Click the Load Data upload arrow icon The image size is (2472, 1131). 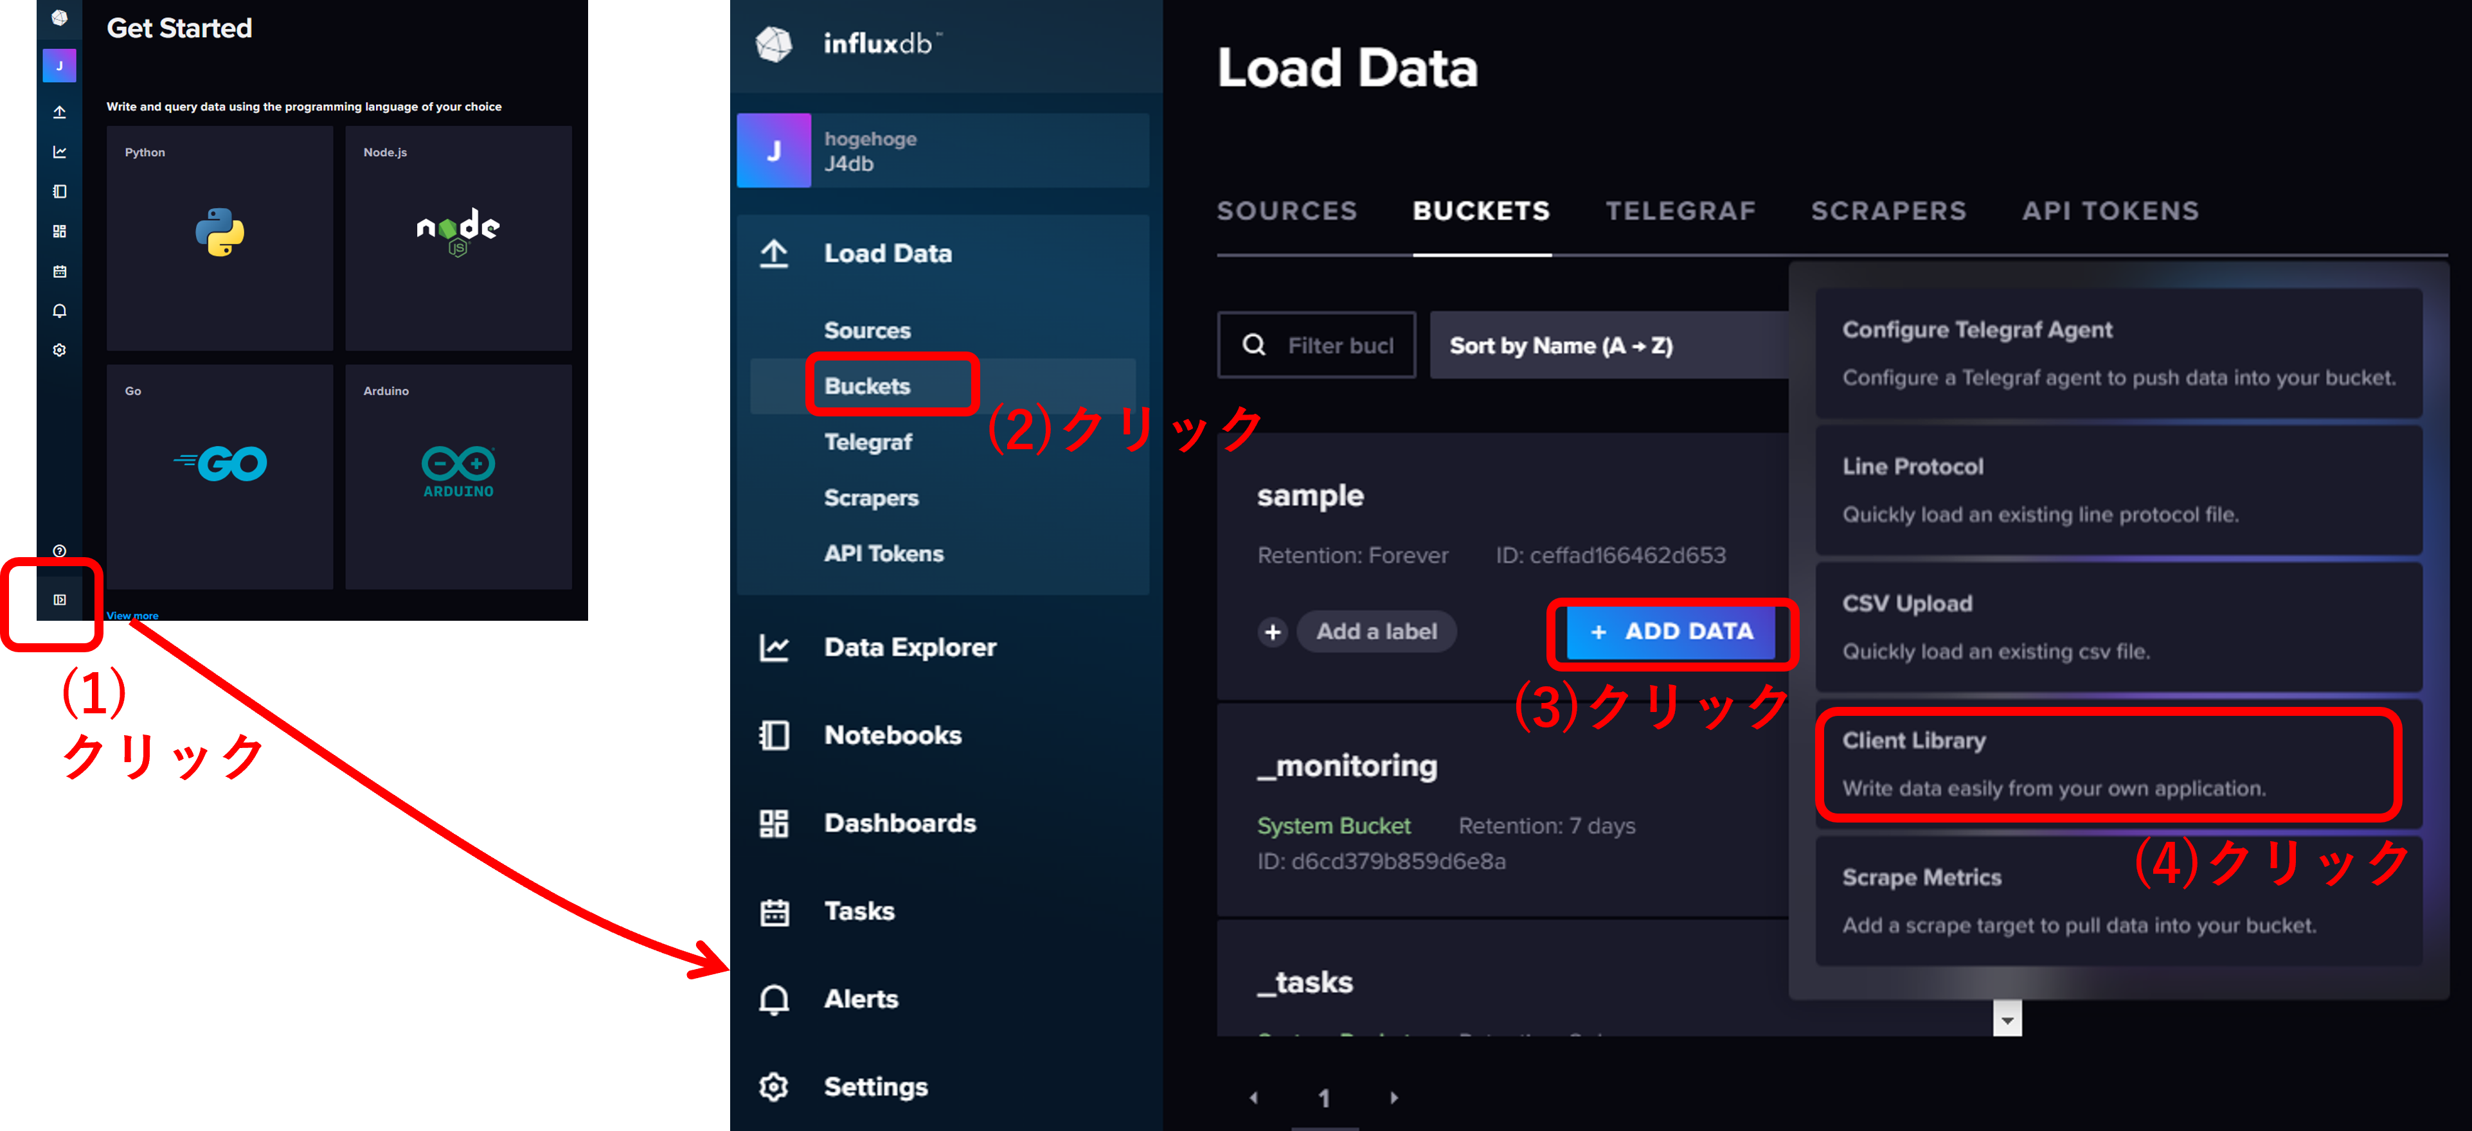click(773, 253)
